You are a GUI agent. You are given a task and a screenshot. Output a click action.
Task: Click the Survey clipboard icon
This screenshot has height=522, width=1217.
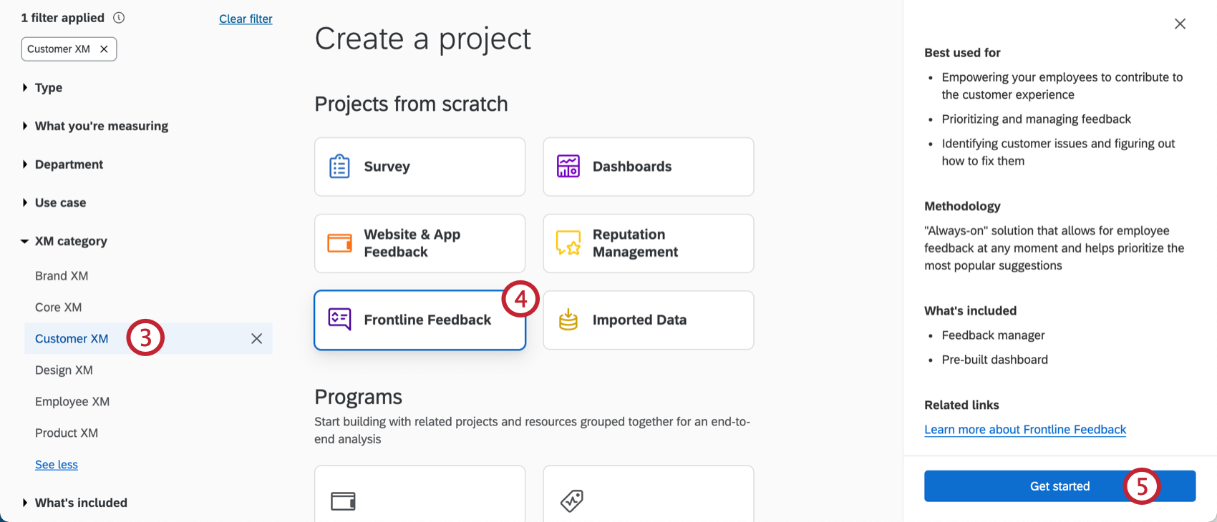point(340,167)
